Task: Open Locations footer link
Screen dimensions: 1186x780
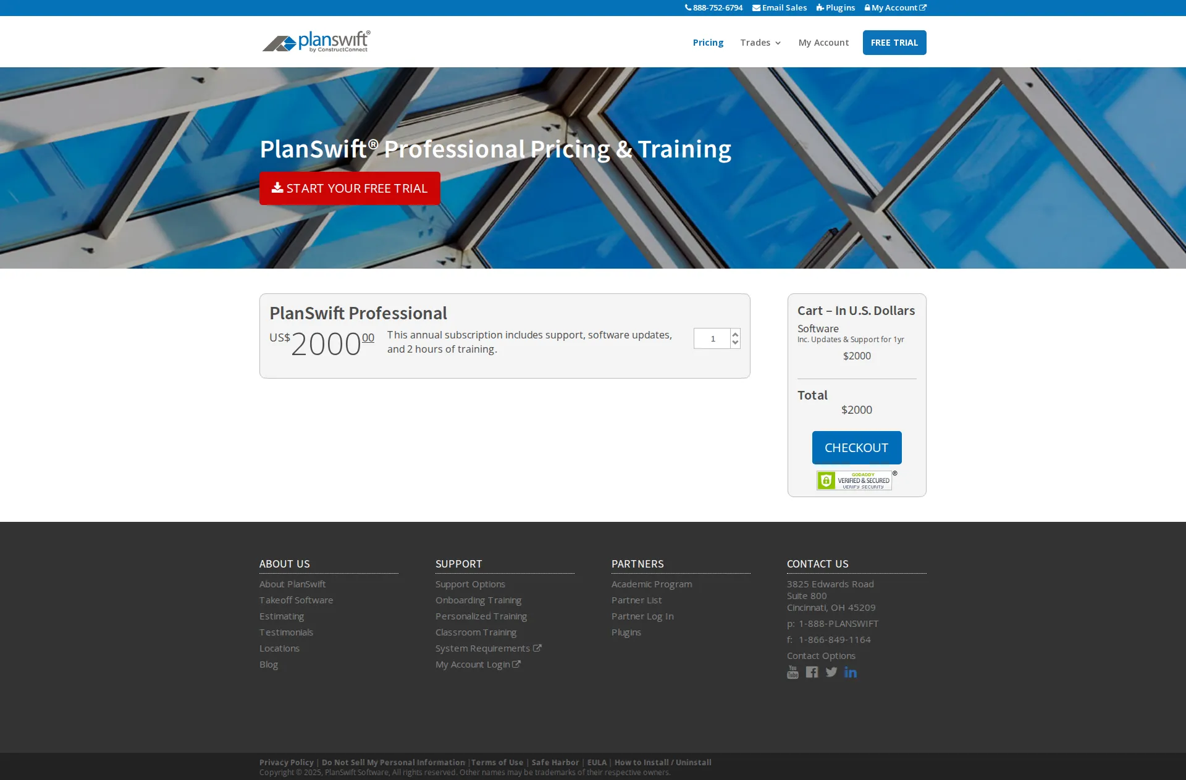Action: pyautogui.click(x=279, y=648)
